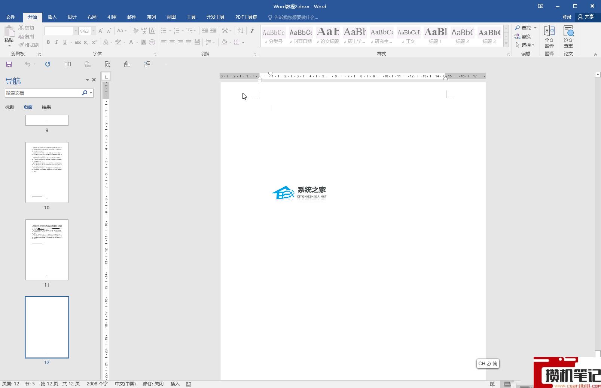601x388 pixels.
Task: Click the Decrease Font Size icon
Action: tap(109, 31)
